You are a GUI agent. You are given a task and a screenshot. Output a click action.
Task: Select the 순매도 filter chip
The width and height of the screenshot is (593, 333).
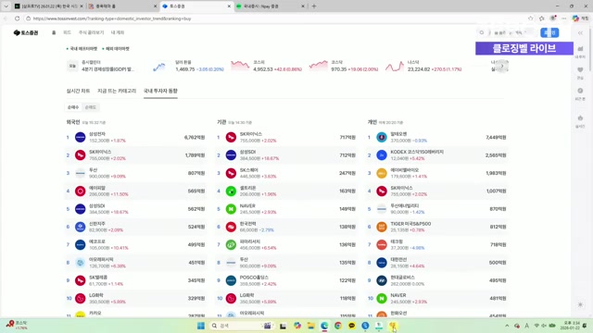91,107
